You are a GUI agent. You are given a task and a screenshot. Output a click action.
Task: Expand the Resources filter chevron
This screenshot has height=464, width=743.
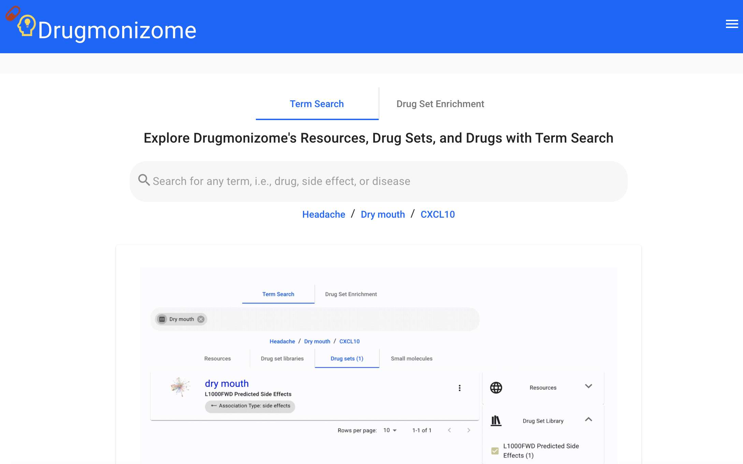[x=588, y=386]
